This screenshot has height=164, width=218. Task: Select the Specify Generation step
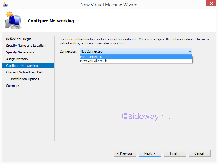click(20, 52)
